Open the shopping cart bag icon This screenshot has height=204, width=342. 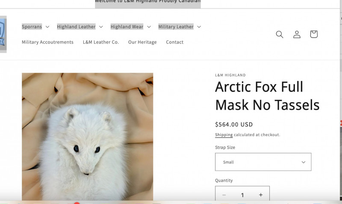[x=314, y=34]
